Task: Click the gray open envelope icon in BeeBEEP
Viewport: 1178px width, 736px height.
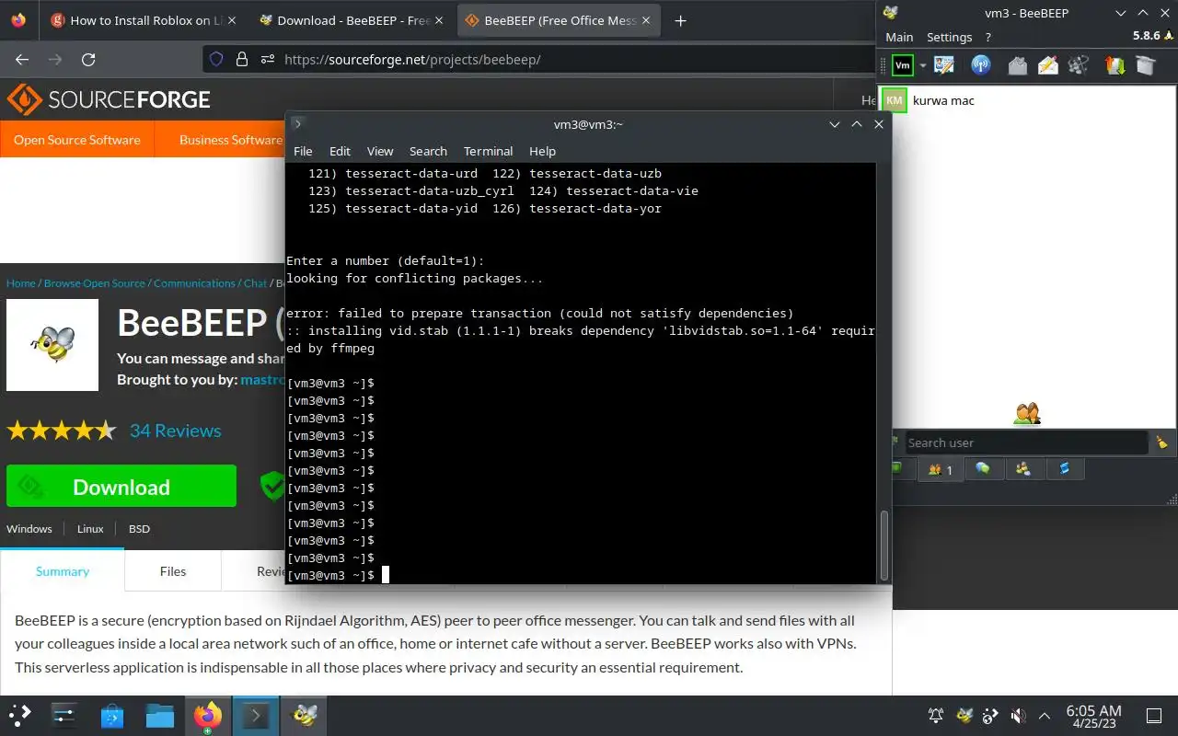Action: tap(1017, 65)
